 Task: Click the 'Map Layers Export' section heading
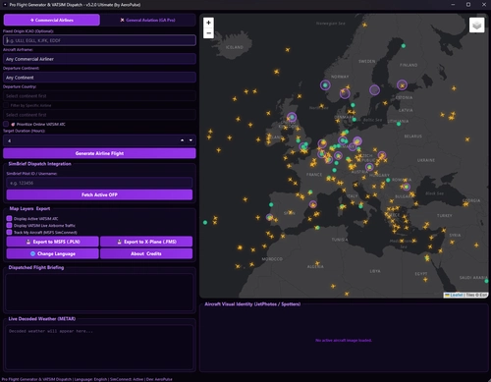click(29, 208)
